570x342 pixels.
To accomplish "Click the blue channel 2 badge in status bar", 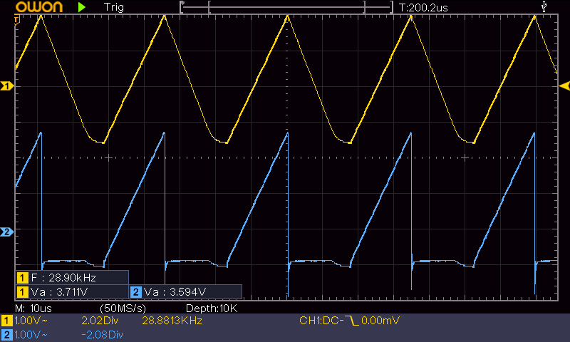I will click(6, 335).
